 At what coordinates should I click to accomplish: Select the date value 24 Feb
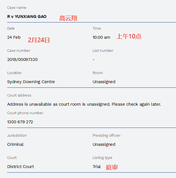click(14, 37)
